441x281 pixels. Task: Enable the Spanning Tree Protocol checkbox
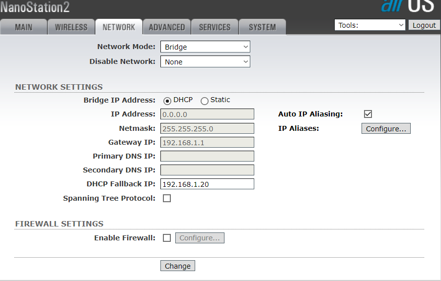(167, 198)
